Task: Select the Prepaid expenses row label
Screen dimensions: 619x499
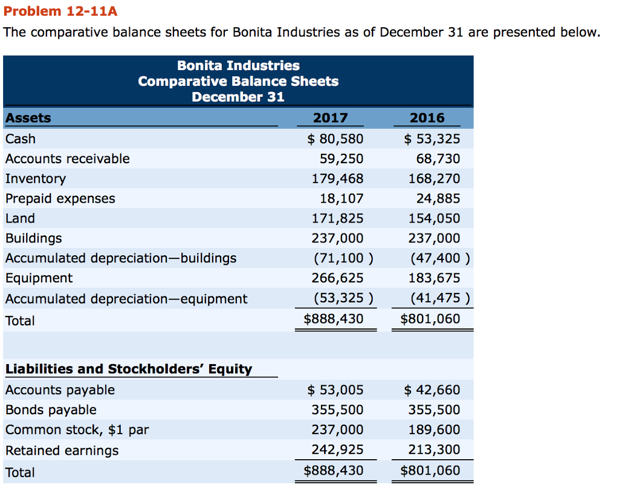Action: point(60,198)
